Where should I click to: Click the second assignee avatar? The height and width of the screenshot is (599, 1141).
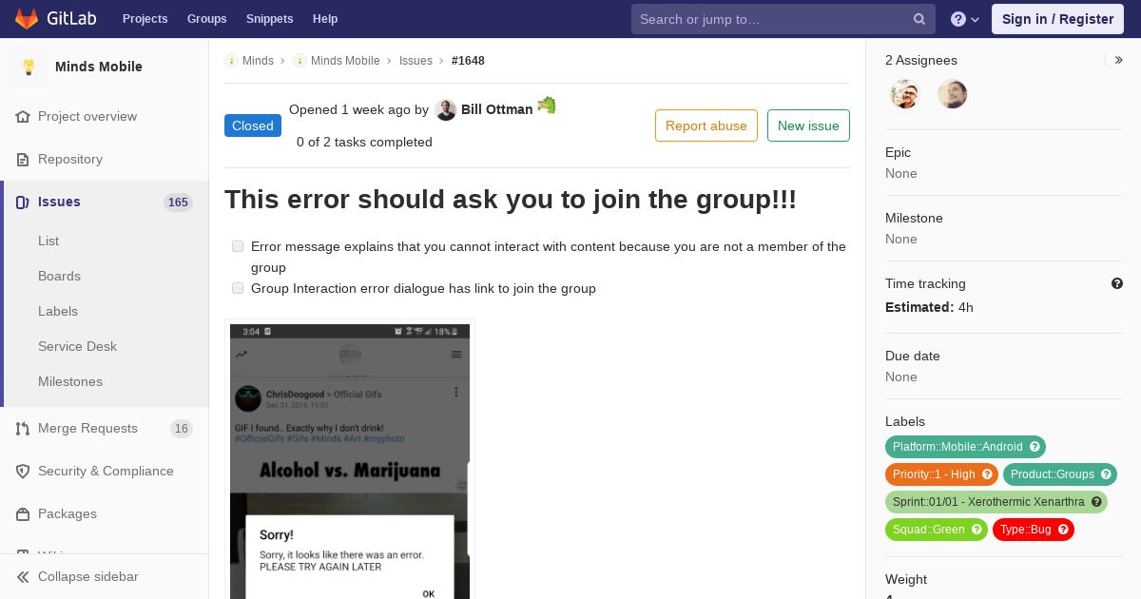953,94
